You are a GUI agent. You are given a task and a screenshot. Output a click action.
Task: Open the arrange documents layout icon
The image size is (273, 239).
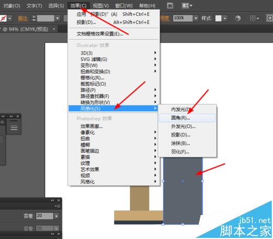pos(187,5)
